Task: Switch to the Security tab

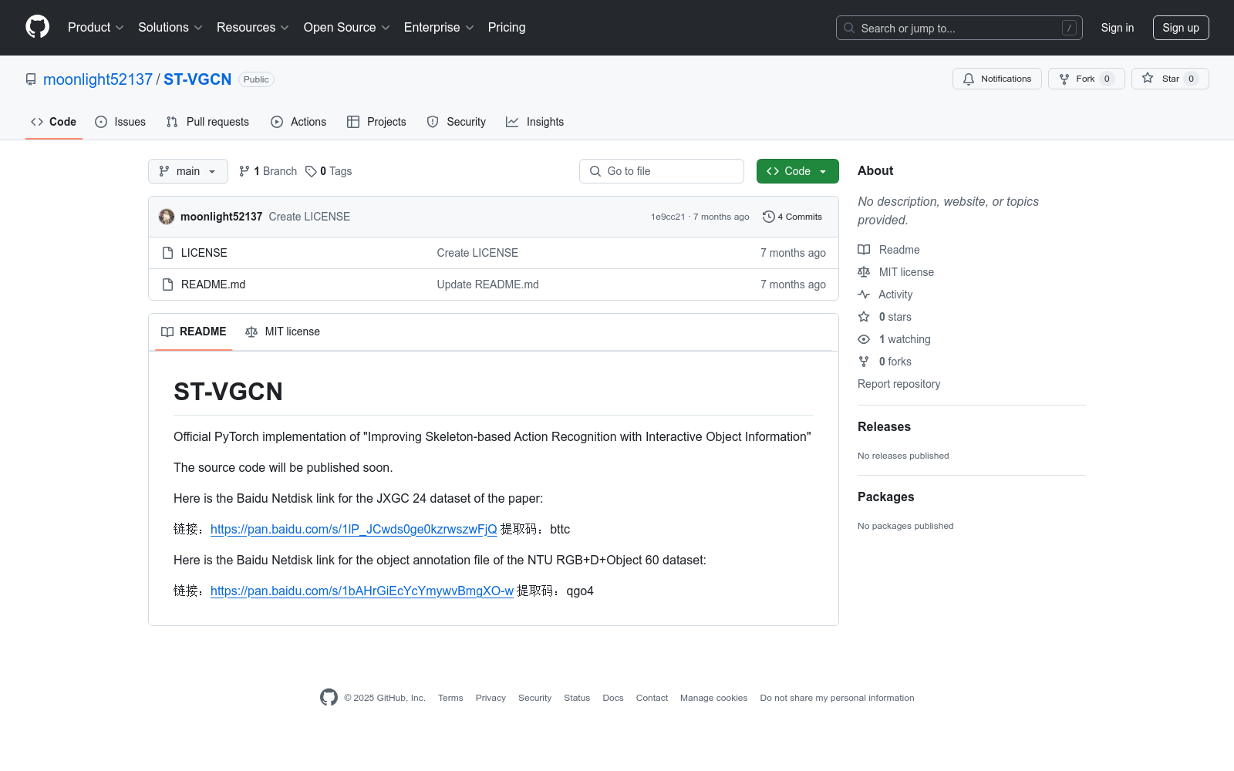Action: (x=457, y=122)
